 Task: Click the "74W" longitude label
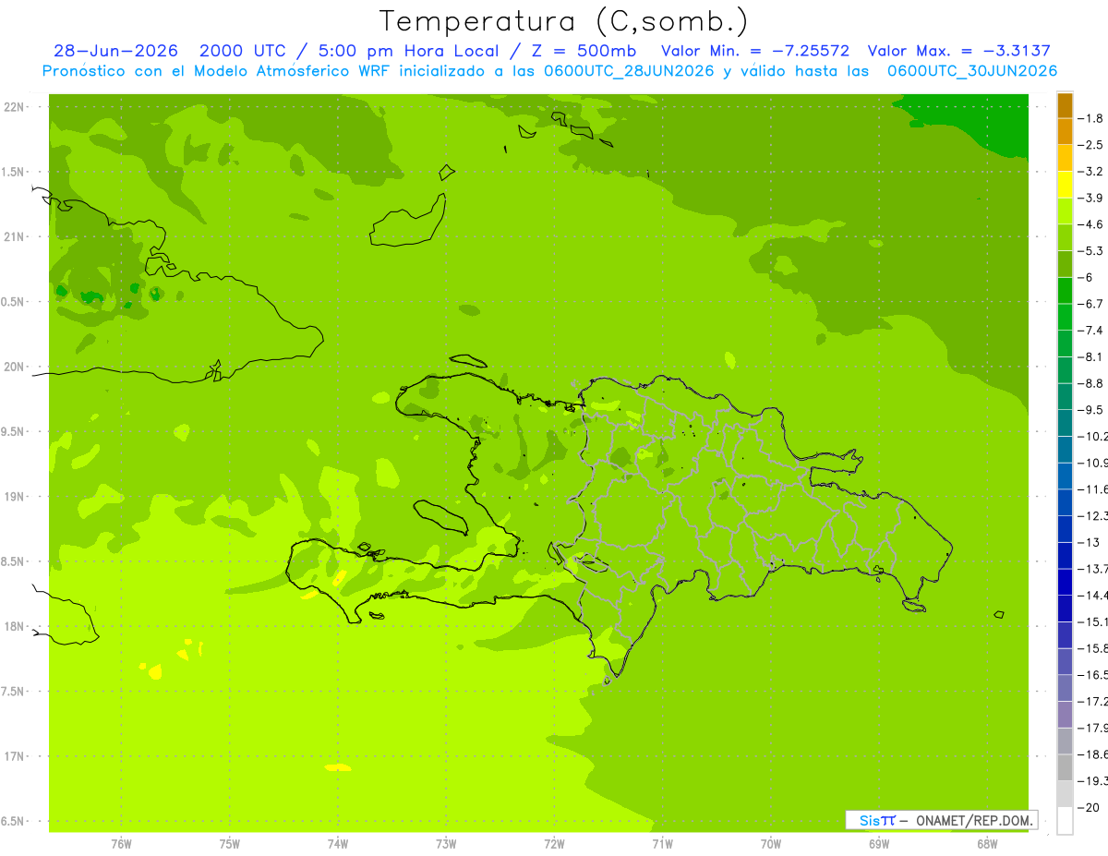[338, 843]
